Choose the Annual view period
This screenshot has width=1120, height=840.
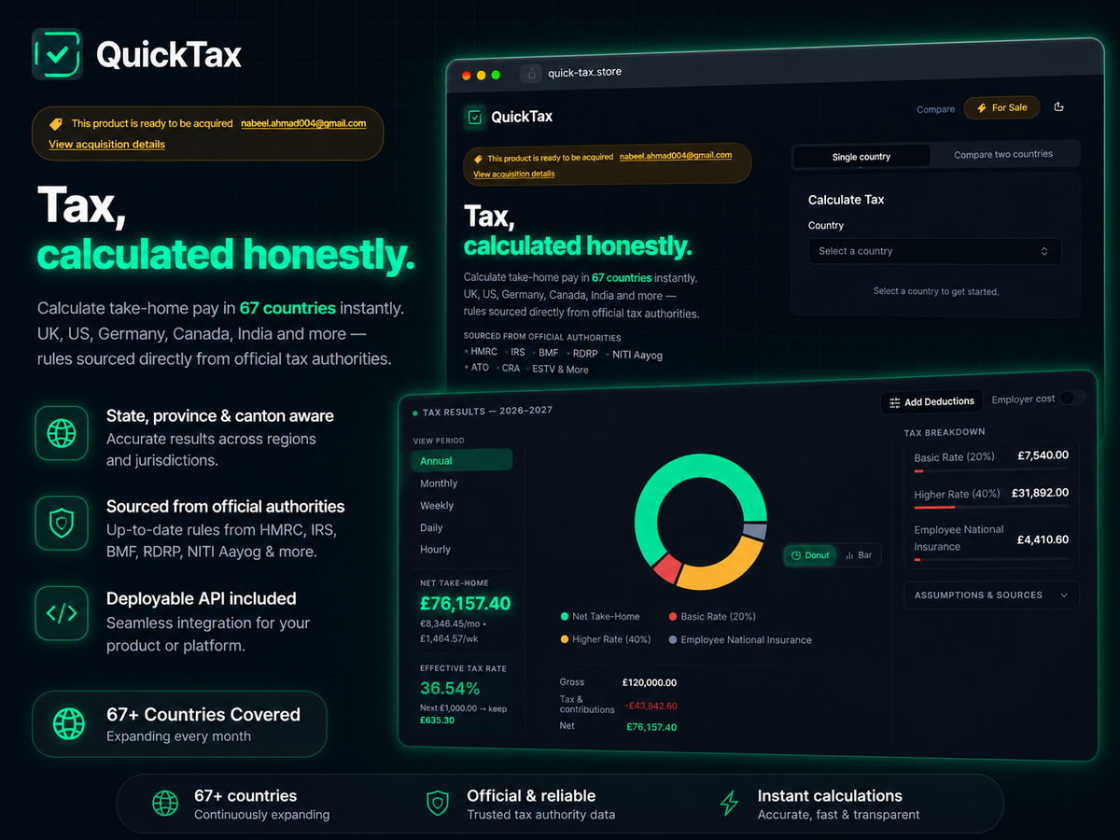click(462, 461)
